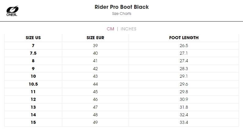Select the US size 7 row
The width and height of the screenshot is (243, 136).
[x=122, y=46]
